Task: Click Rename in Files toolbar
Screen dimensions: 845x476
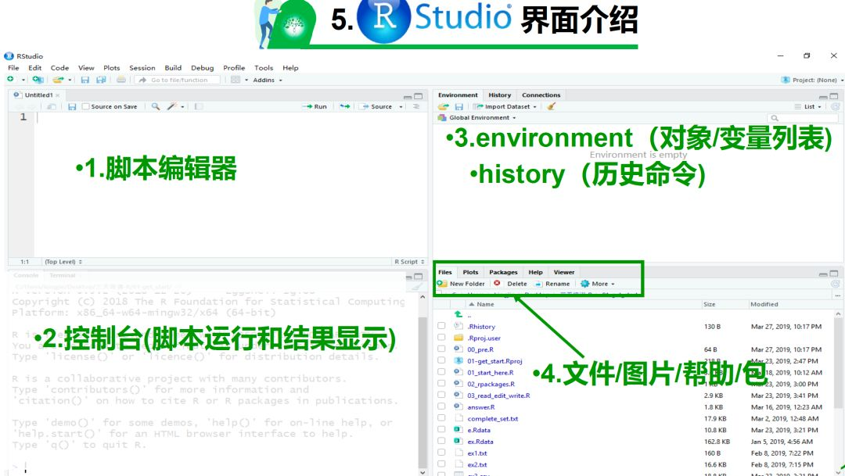Action: pyautogui.click(x=552, y=284)
